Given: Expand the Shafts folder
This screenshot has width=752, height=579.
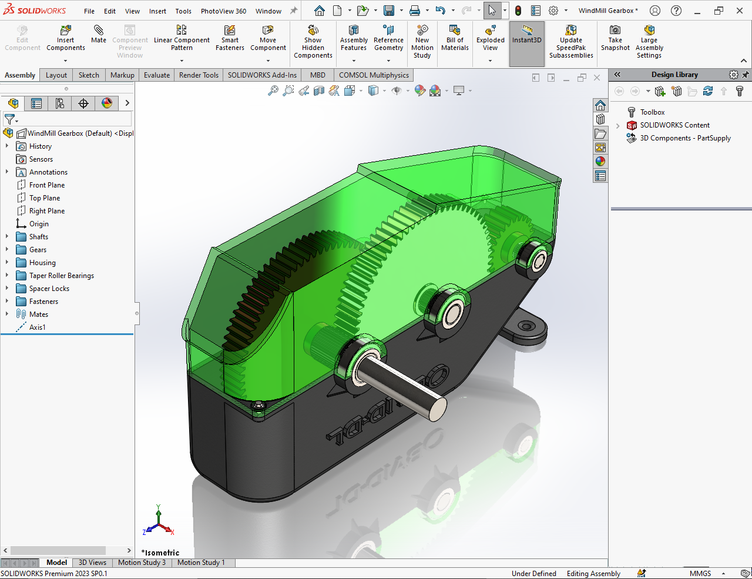Looking at the screenshot, I should coord(7,237).
